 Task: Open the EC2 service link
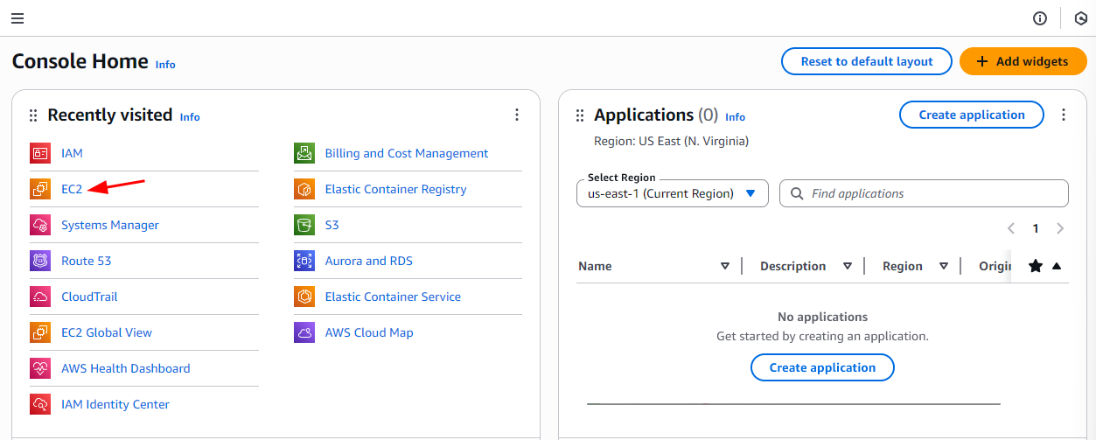click(x=71, y=189)
